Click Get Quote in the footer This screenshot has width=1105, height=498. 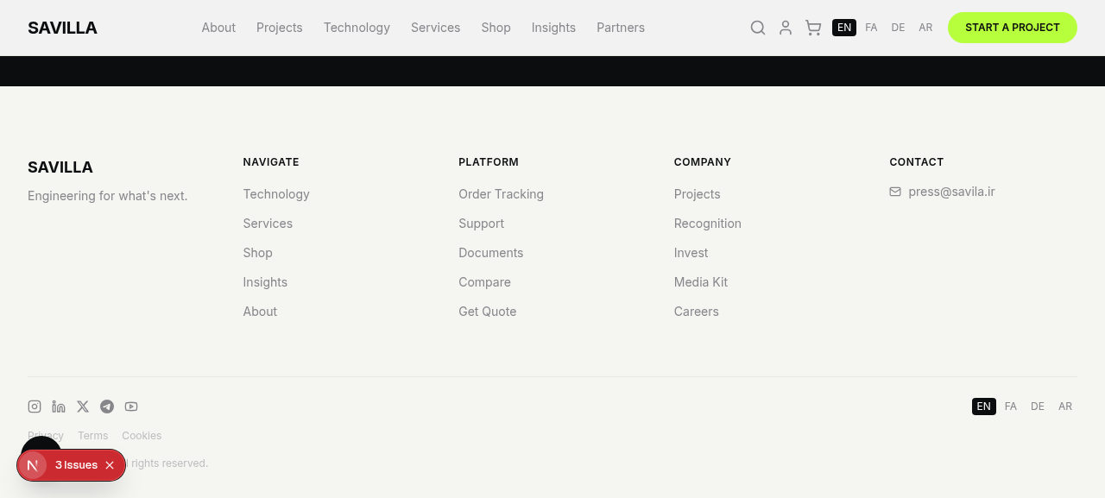pyautogui.click(x=487, y=312)
